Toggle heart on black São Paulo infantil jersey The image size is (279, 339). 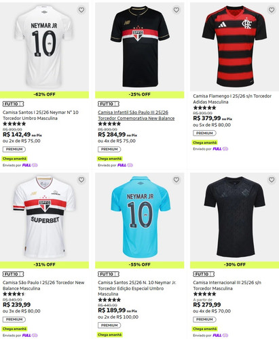pos(176,9)
